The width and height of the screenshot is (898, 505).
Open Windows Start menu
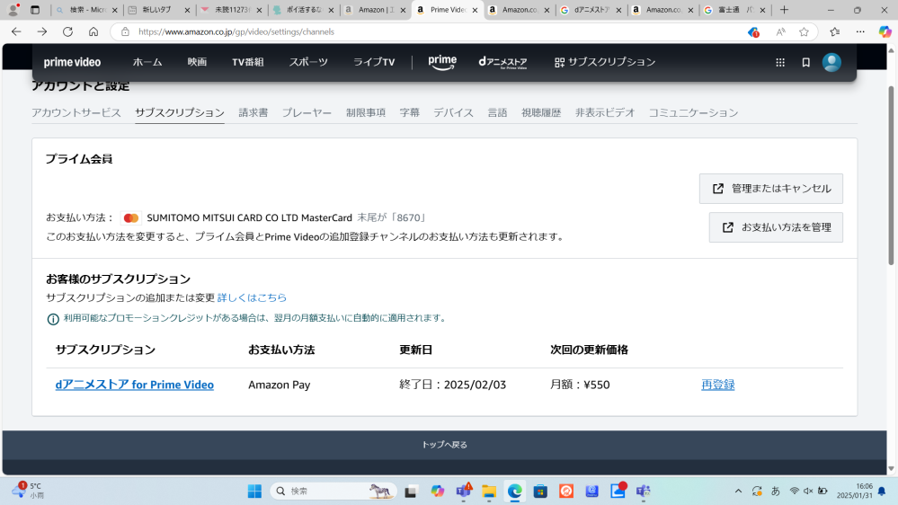click(x=254, y=492)
